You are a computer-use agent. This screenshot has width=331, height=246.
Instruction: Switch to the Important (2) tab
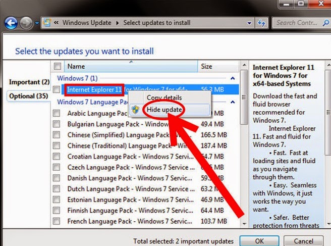29,82
